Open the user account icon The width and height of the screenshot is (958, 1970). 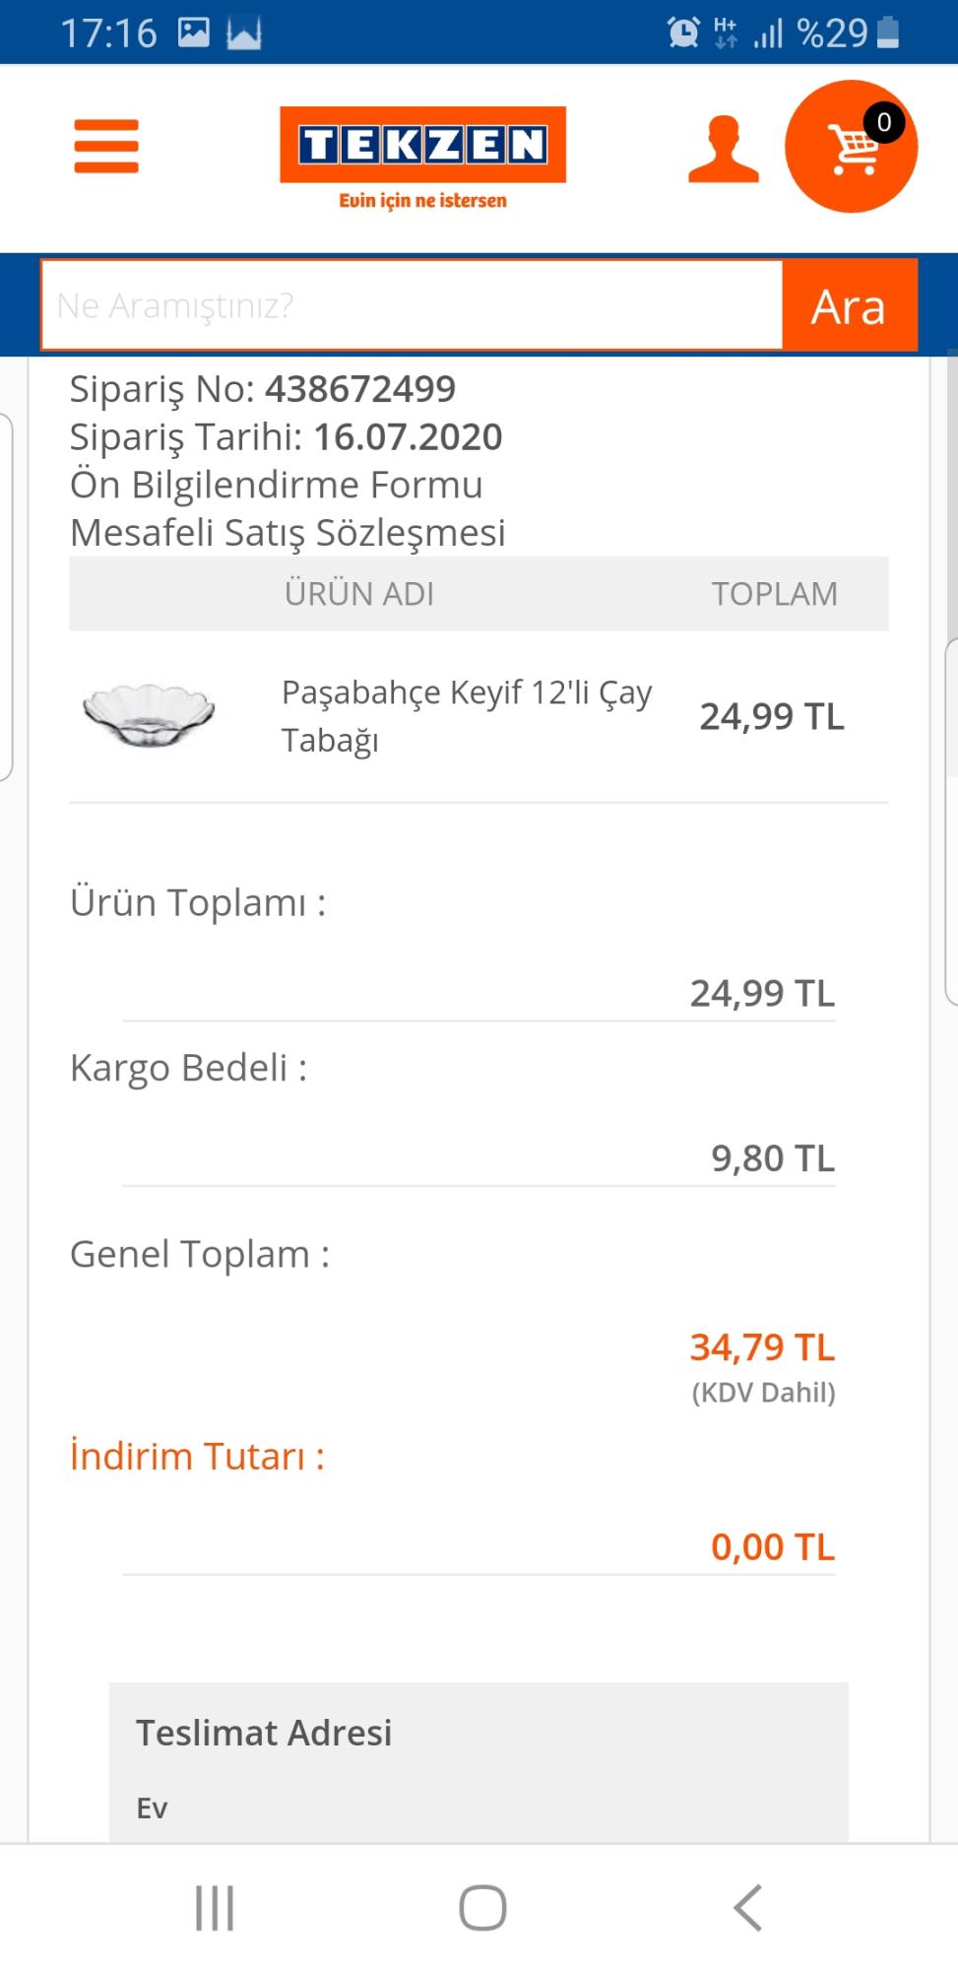[x=724, y=149]
